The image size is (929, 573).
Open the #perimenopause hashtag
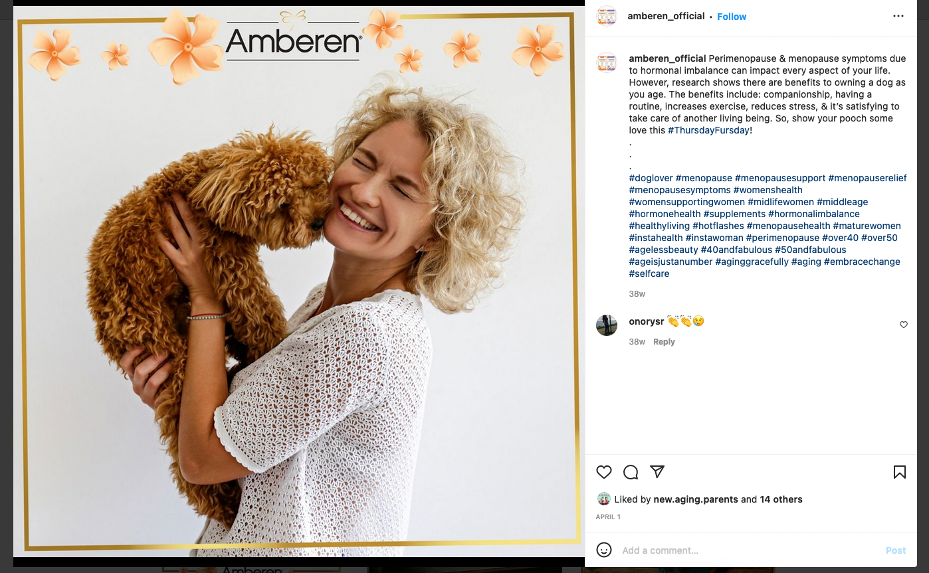tap(783, 238)
